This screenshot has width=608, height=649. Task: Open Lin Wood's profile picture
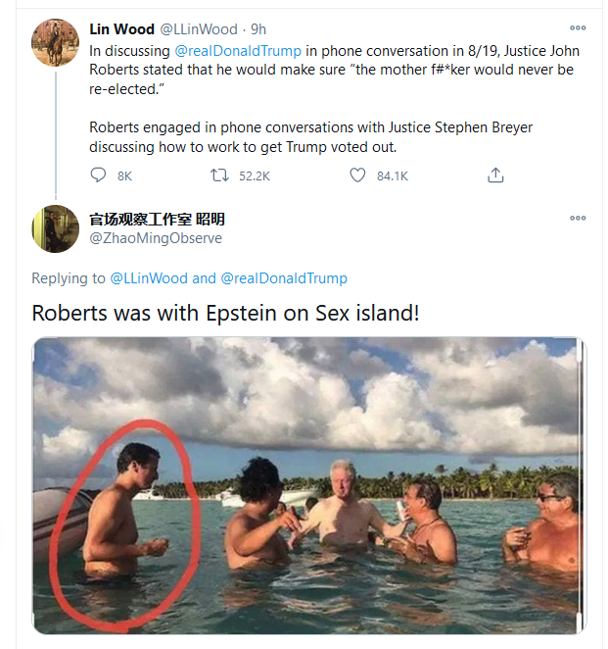click(x=55, y=42)
